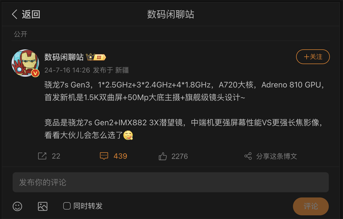Click the share network icon
This screenshot has width=343, height=219.
click(248, 156)
